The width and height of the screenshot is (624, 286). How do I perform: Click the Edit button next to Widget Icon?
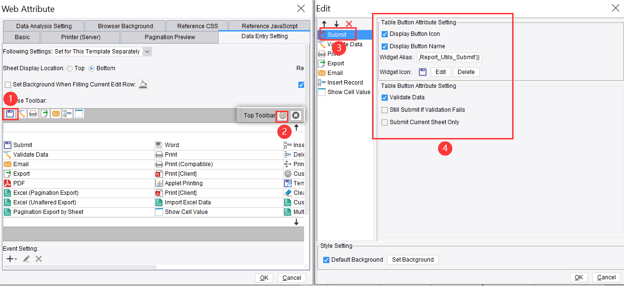[440, 72]
